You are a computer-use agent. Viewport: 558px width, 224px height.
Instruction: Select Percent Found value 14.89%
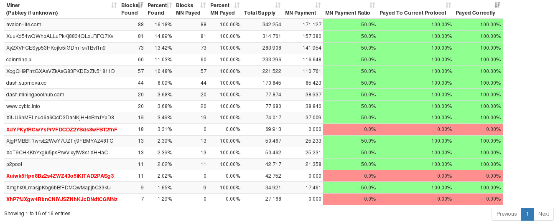(x=163, y=36)
